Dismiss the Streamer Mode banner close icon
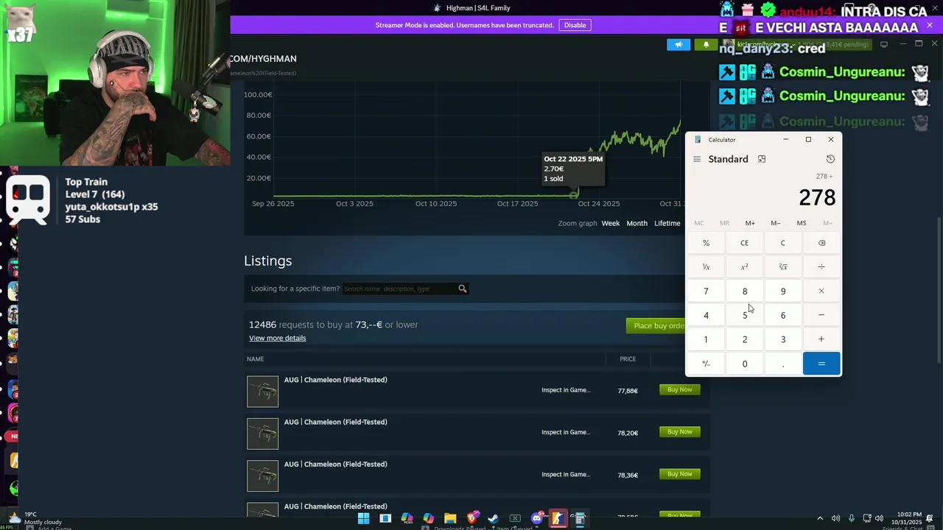The width and height of the screenshot is (943, 530). [930, 26]
